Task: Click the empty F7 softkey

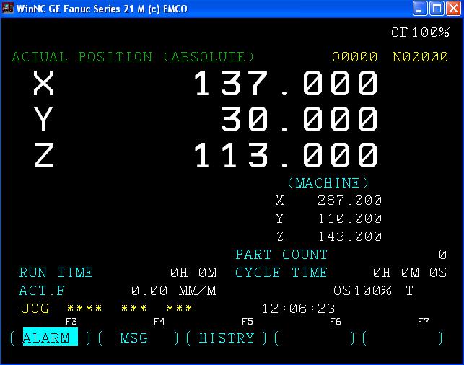Action: pos(403,338)
